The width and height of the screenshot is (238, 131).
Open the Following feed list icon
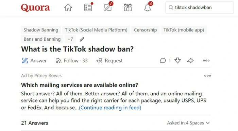pyautogui.click(x=88, y=7)
